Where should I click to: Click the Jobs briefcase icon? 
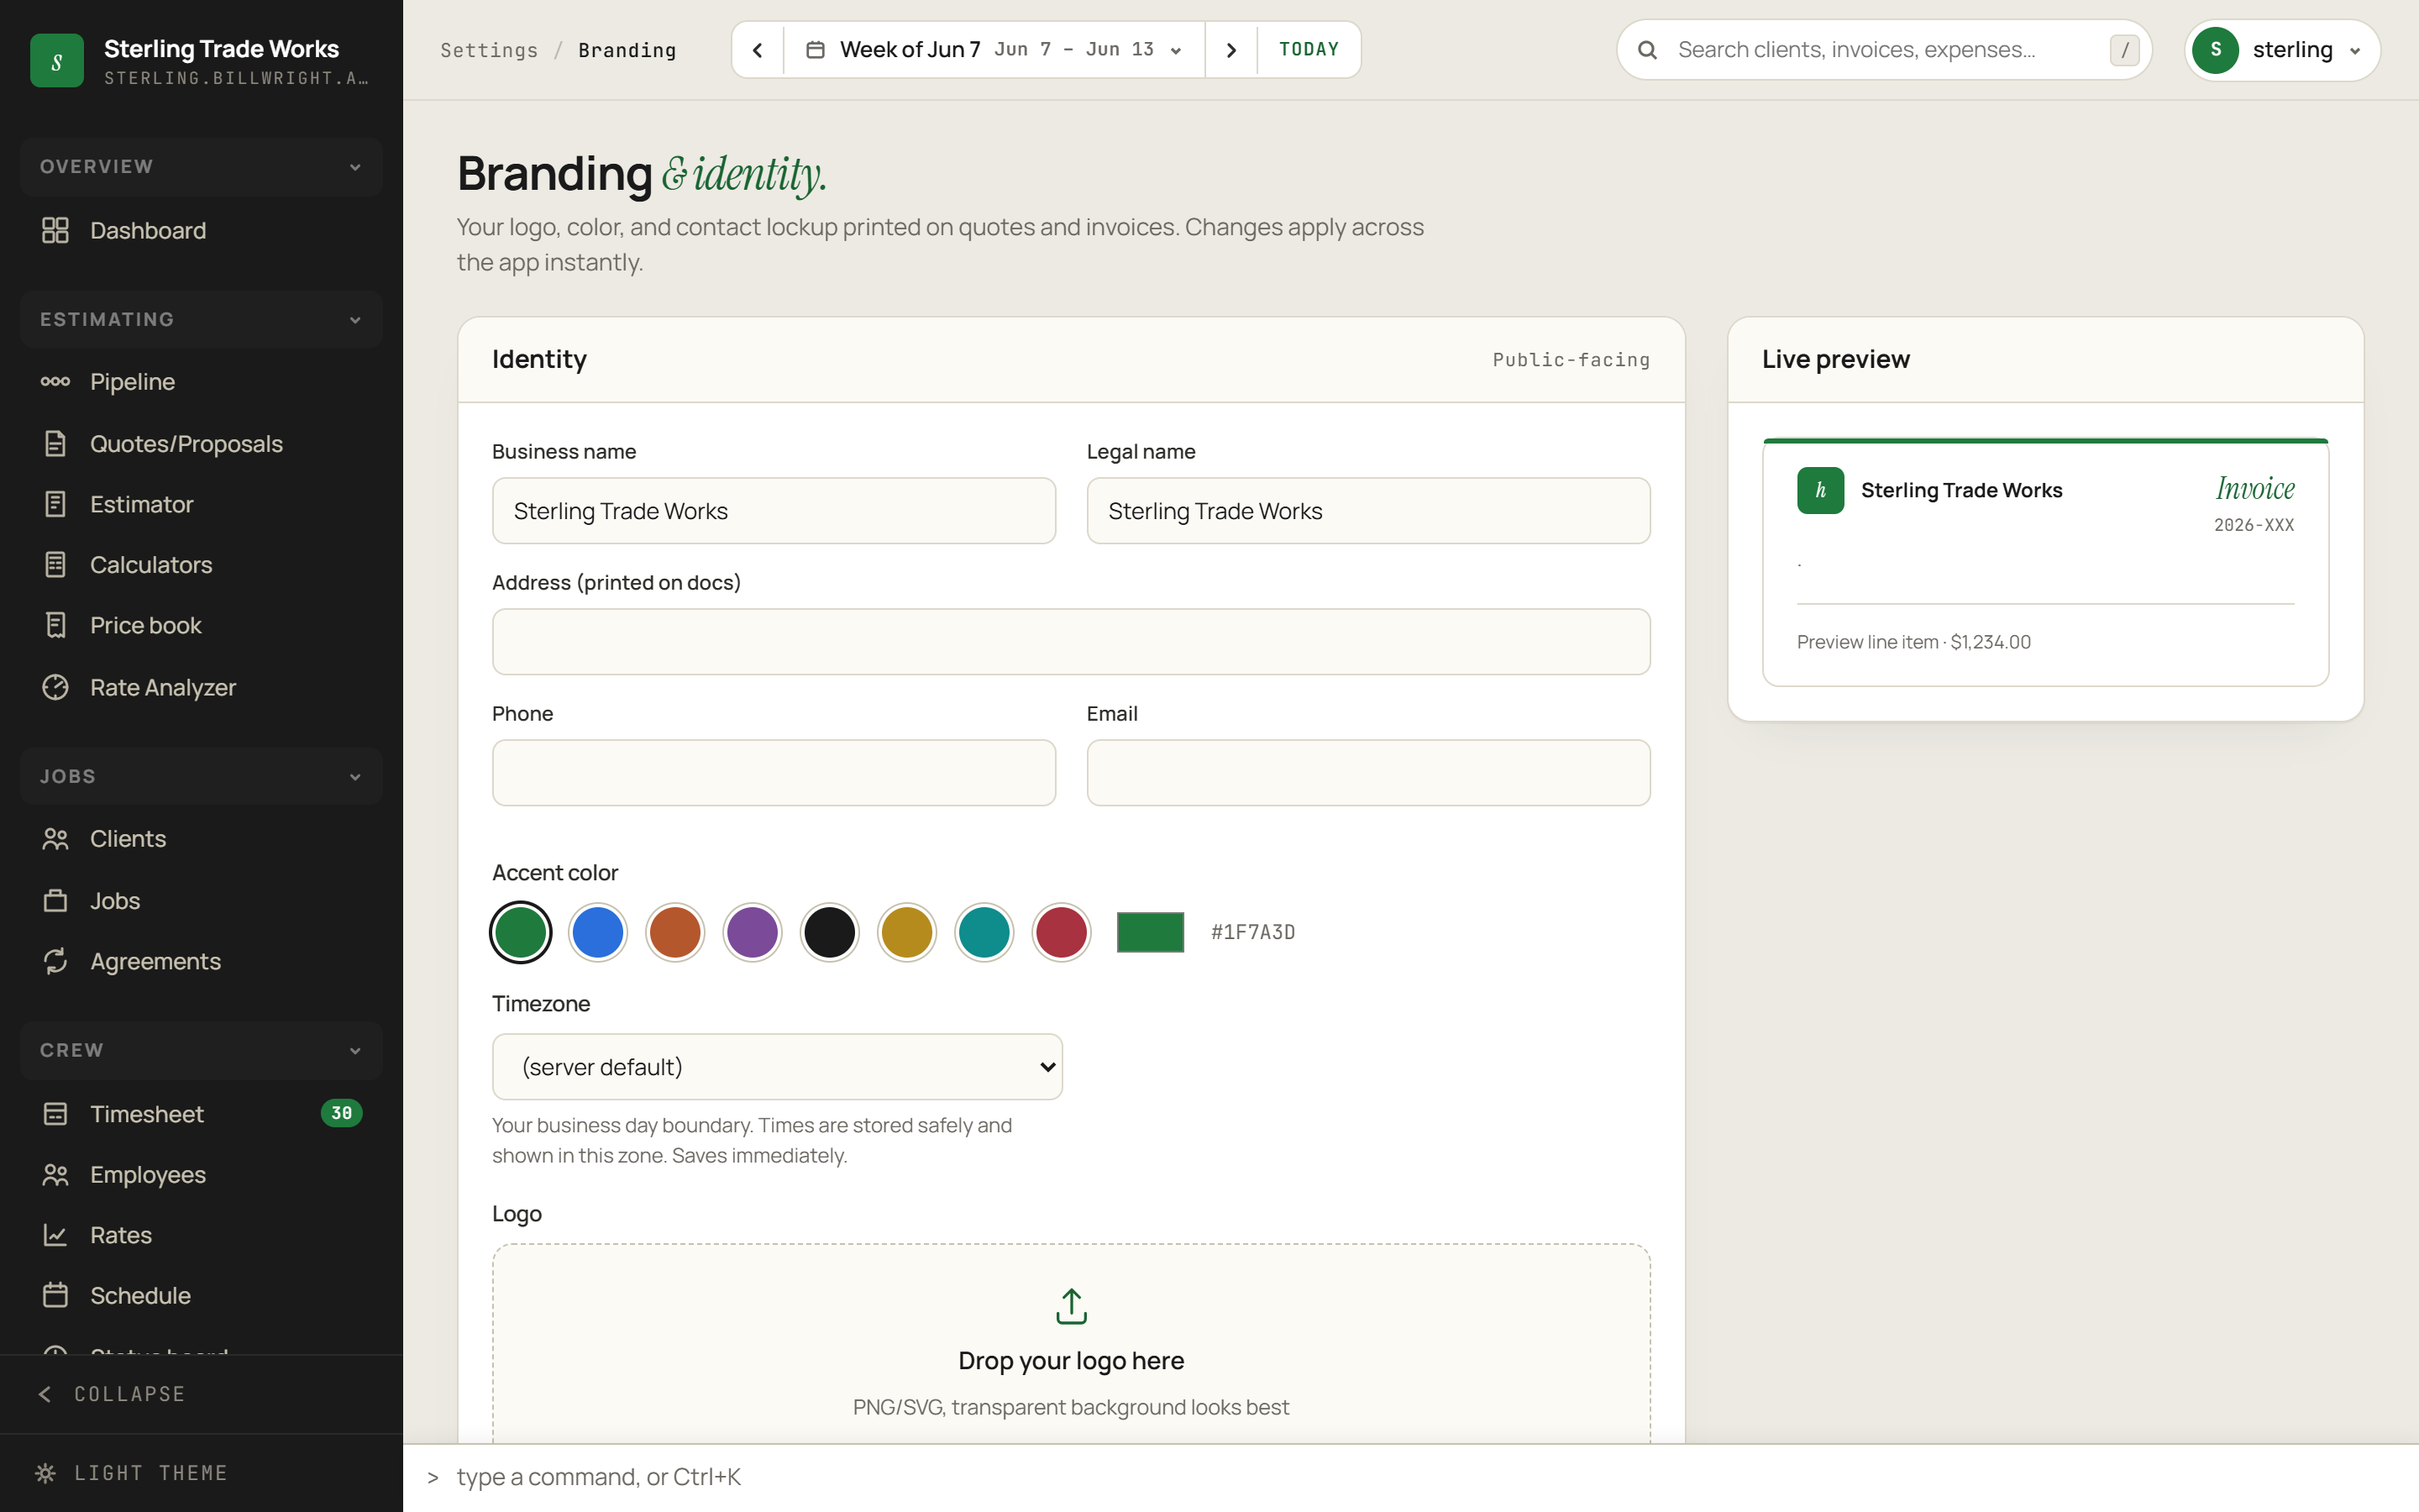point(55,900)
